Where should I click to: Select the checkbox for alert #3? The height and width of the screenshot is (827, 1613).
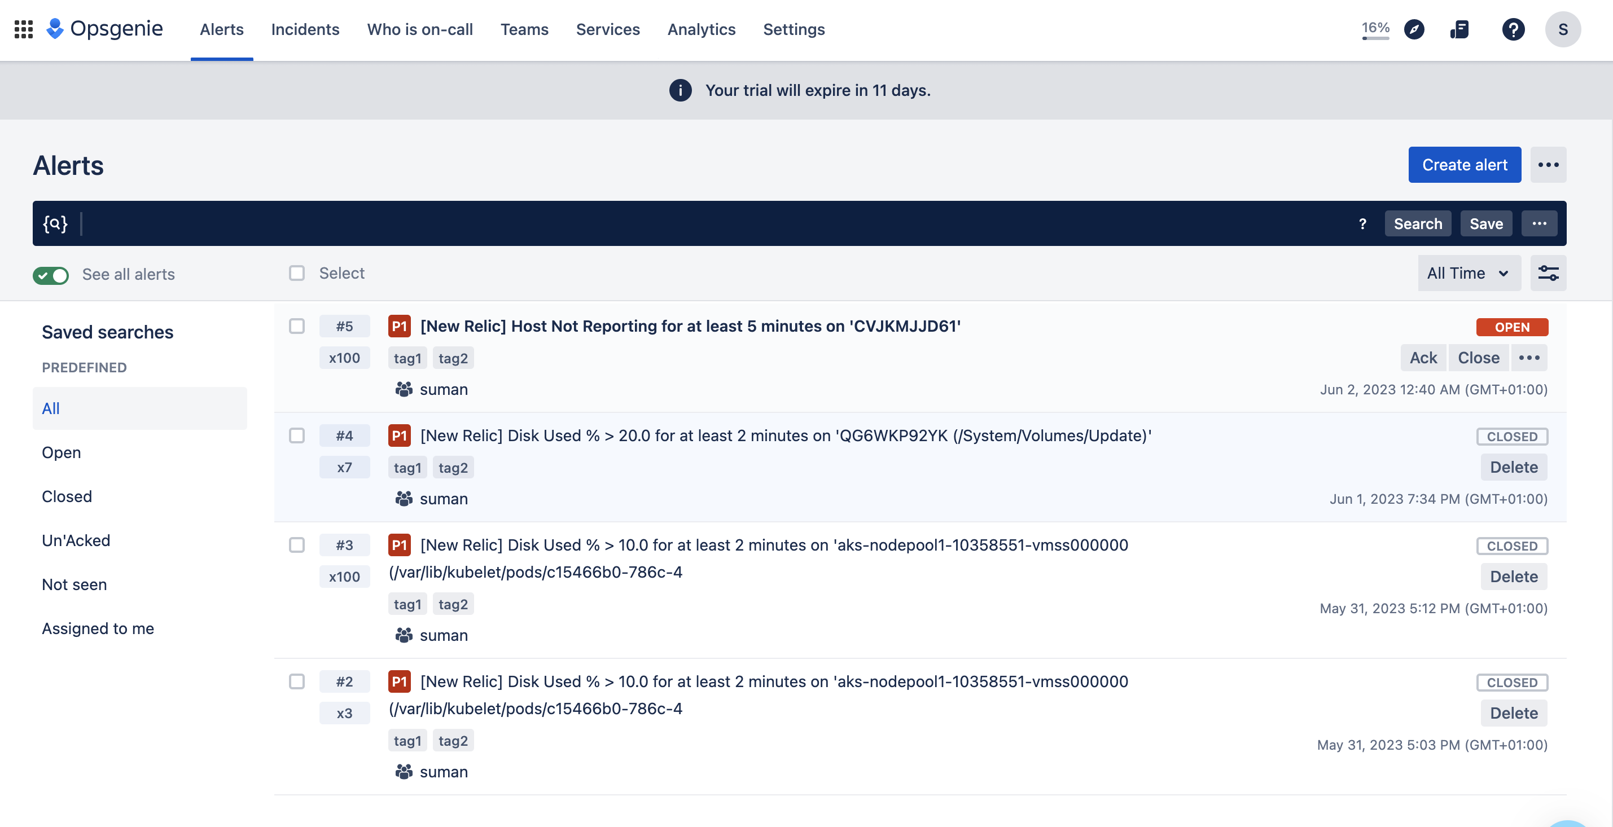pyautogui.click(x=296, y=544)
